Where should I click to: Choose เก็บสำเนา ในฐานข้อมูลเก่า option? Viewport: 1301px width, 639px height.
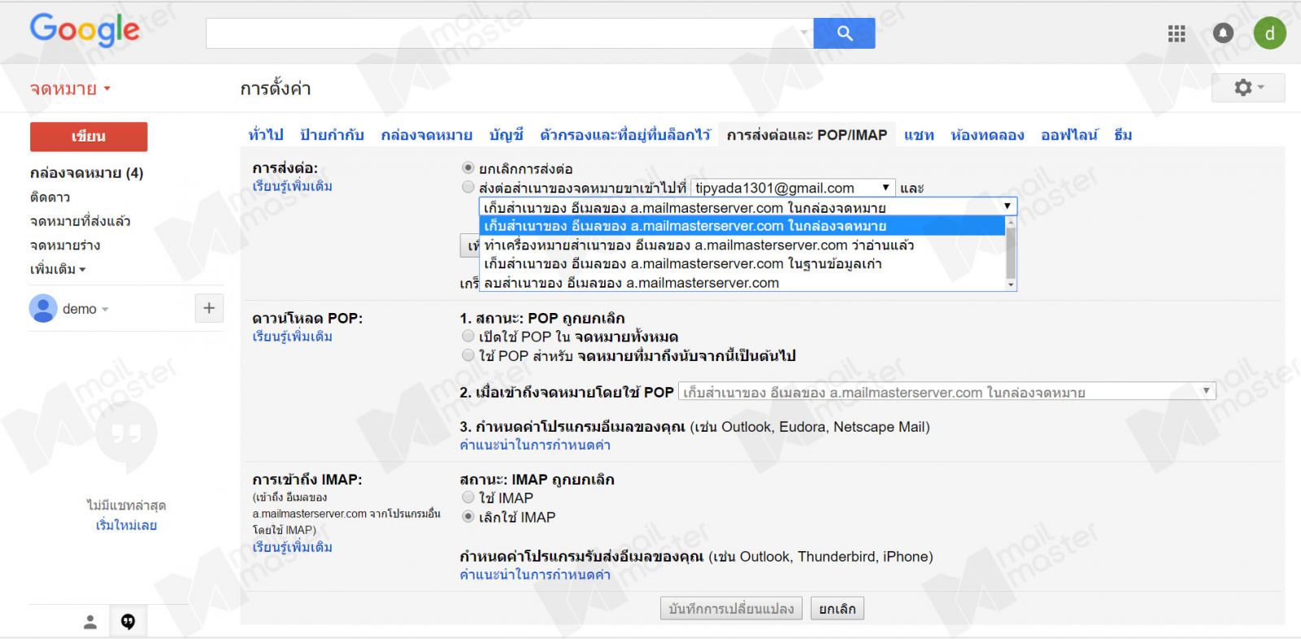point(742,263)
